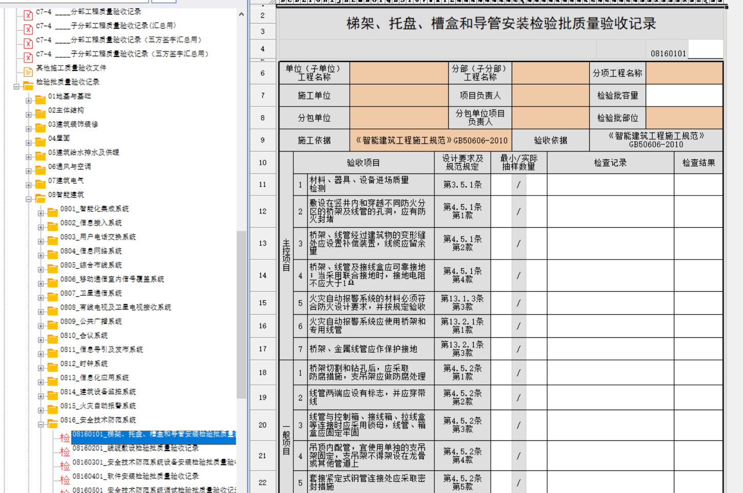
Task: Click the 分项工程名称 input cell
Action: point(684,73)
